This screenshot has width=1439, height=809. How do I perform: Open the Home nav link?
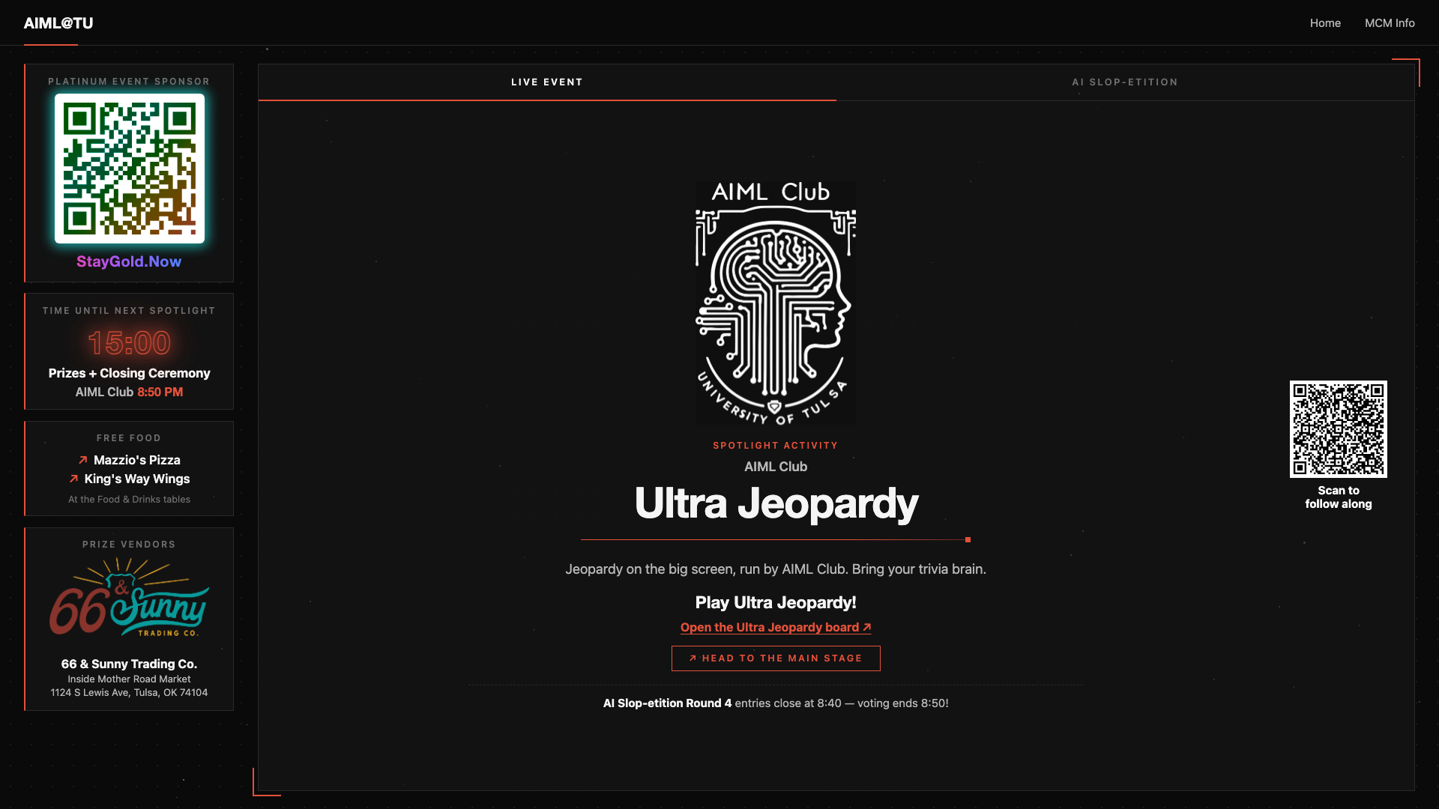(x=1325, y=23)
